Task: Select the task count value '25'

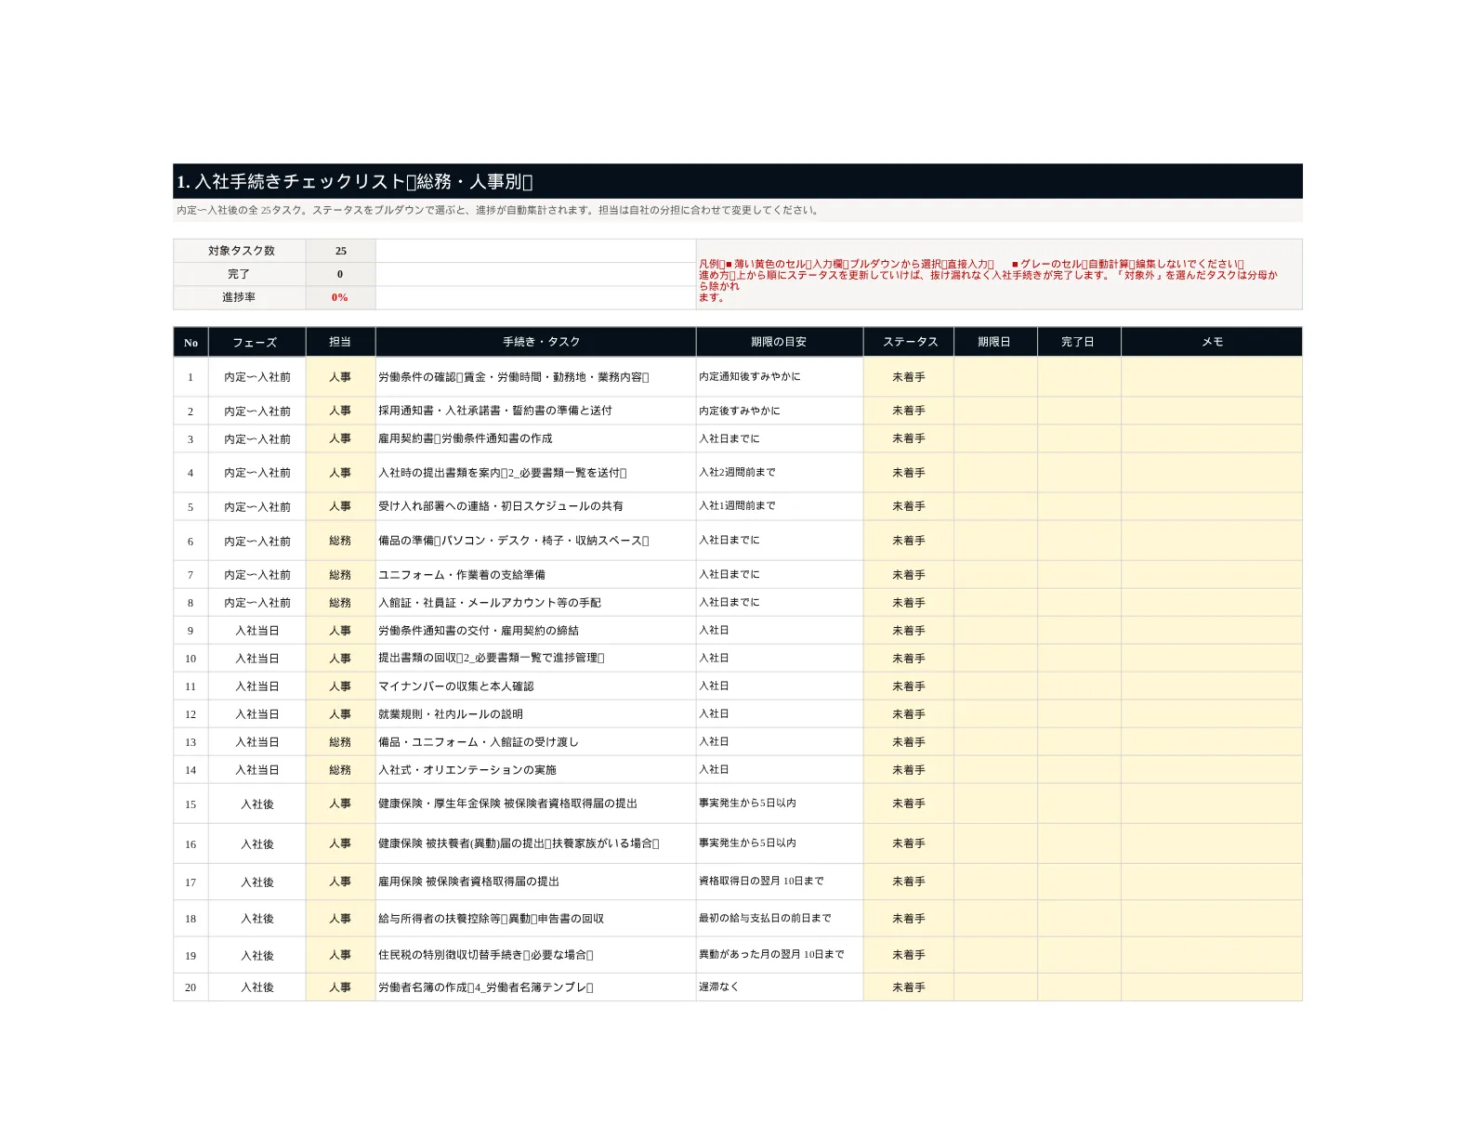Action: 340,251
